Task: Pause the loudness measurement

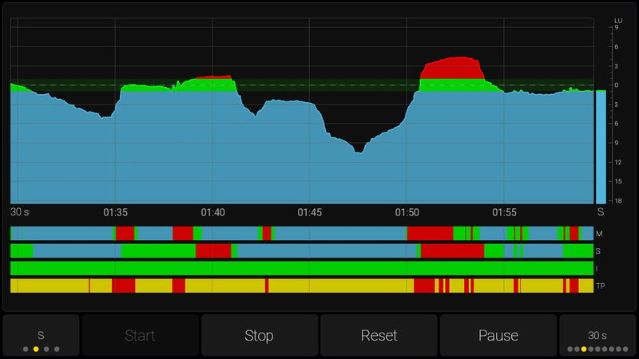Action: (498, 335)
